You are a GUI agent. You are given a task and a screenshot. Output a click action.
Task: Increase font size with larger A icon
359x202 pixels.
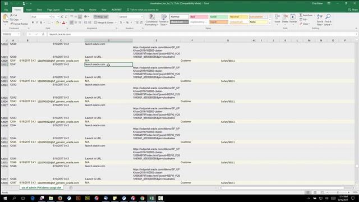pyautogui.click(x=62, y=17)
